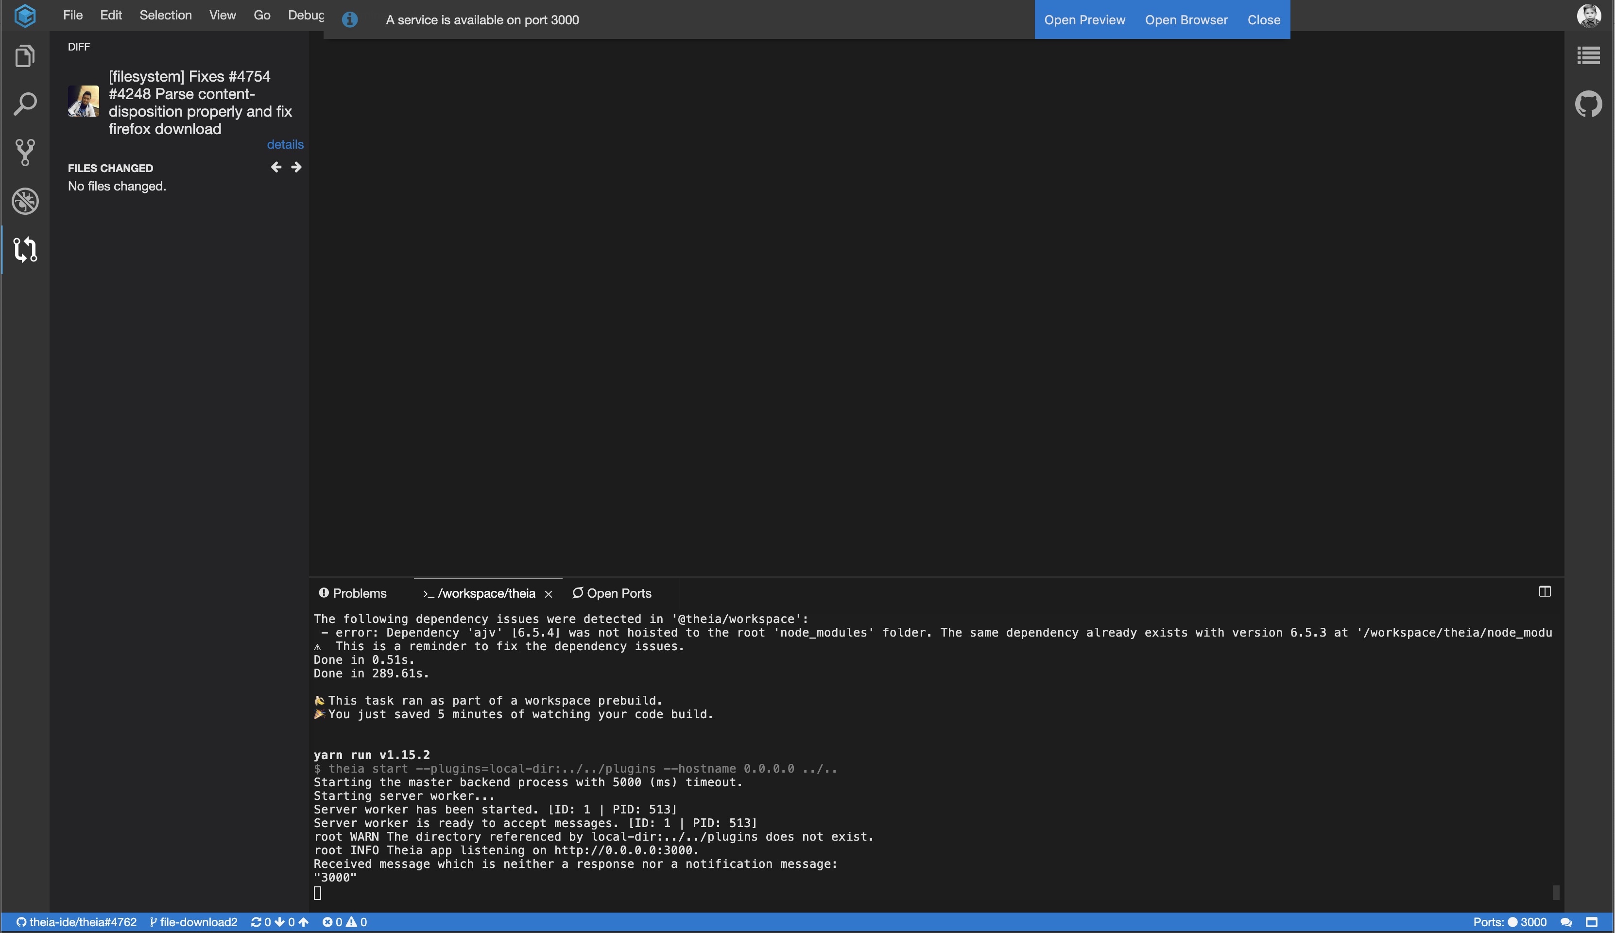Click Open Browser in the notification

[1186, 20]
